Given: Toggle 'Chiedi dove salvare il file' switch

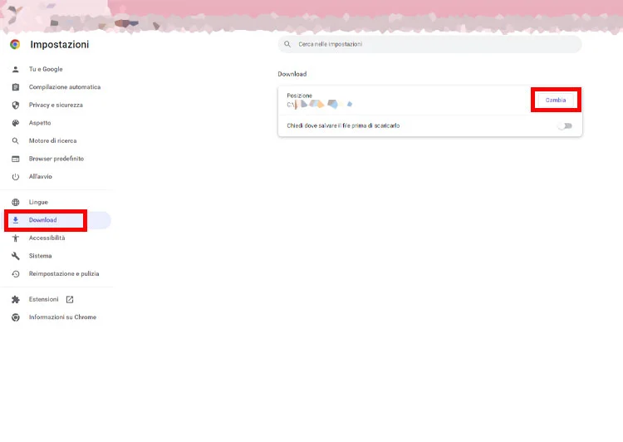Looking at the screenshot, I should (x=565, y=126).
